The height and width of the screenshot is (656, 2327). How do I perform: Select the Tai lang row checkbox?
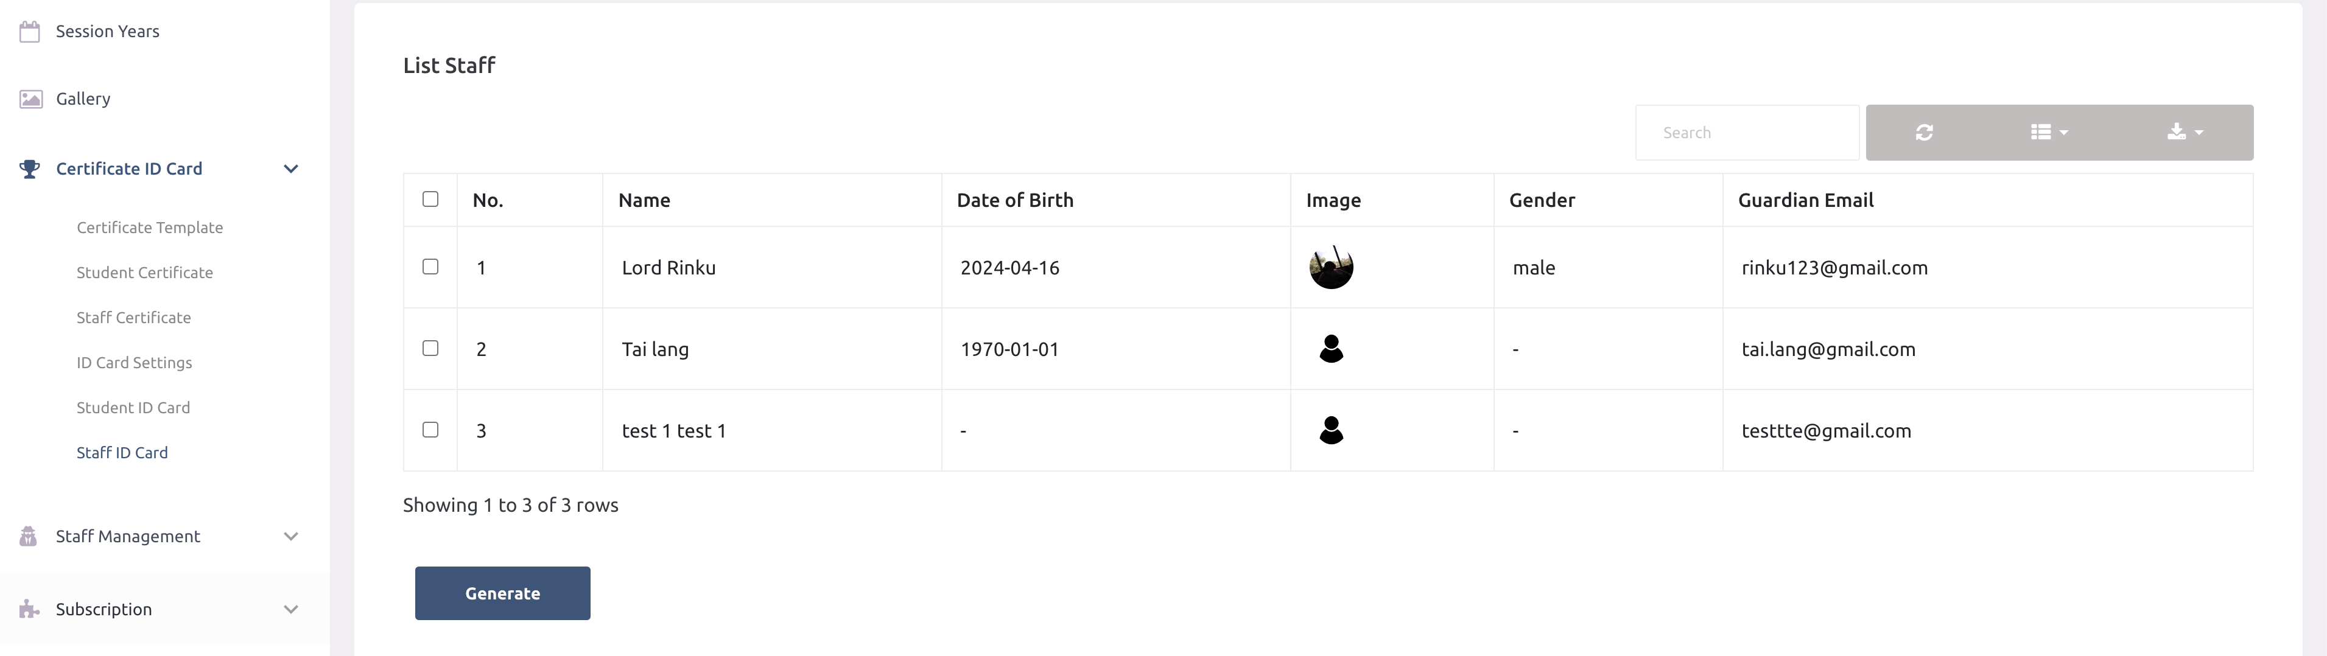coord(431,348)
